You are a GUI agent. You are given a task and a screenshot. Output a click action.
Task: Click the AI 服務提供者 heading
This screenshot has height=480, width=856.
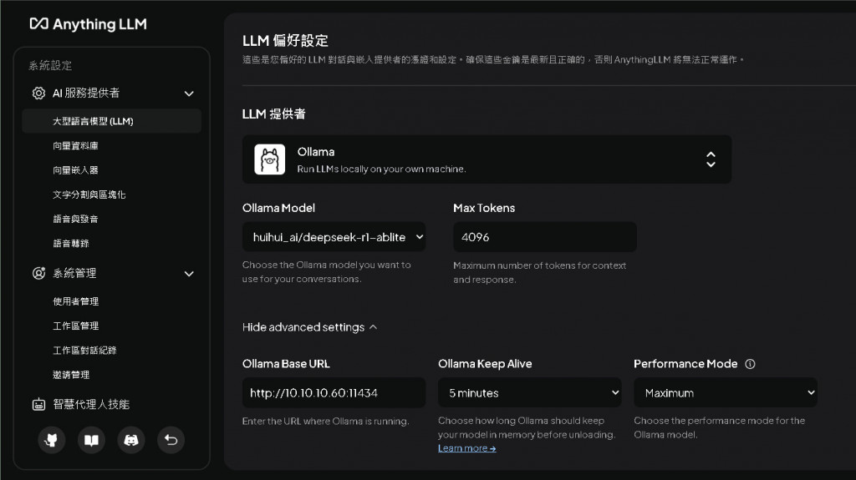click(x=86, y=93)
